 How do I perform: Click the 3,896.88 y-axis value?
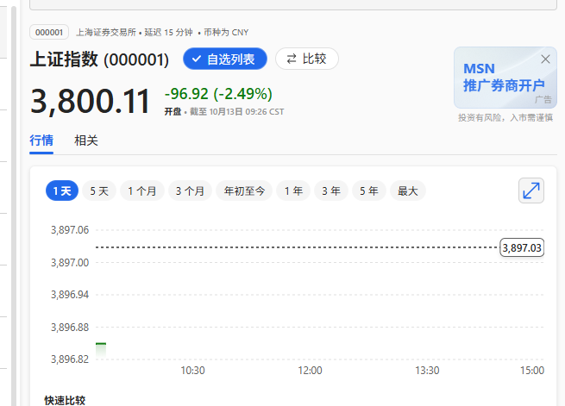[x=70, y=328]
